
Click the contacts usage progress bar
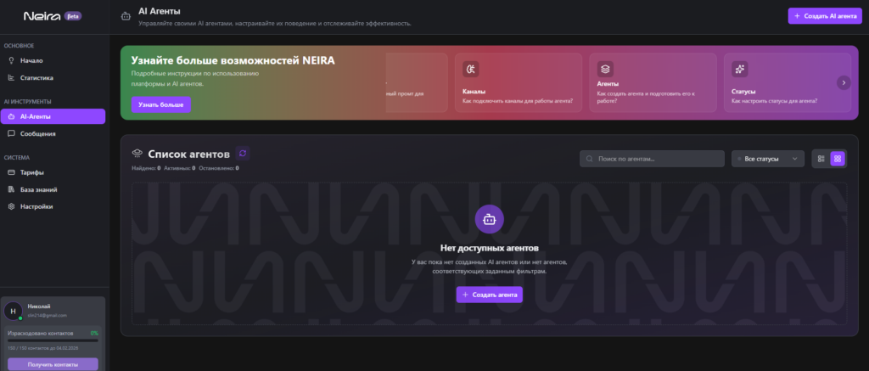(53, 340)
